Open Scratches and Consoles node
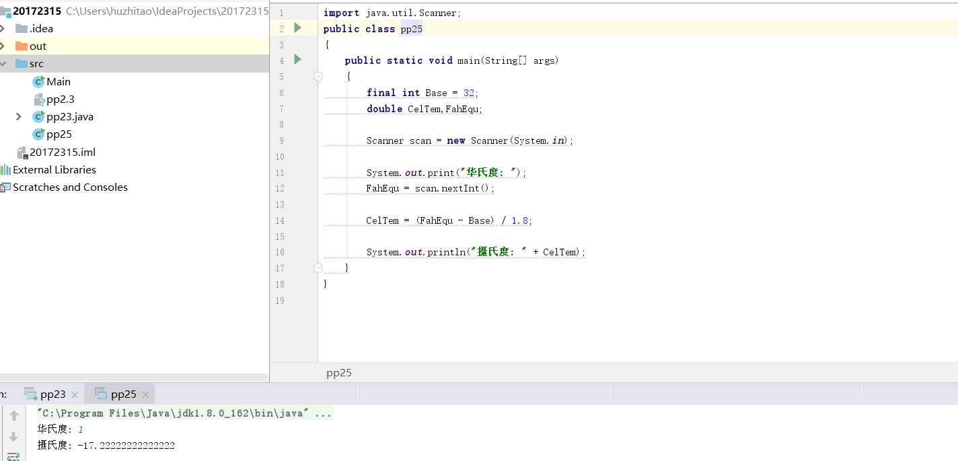This screenshot has width=958, height=461. [70, 187]
